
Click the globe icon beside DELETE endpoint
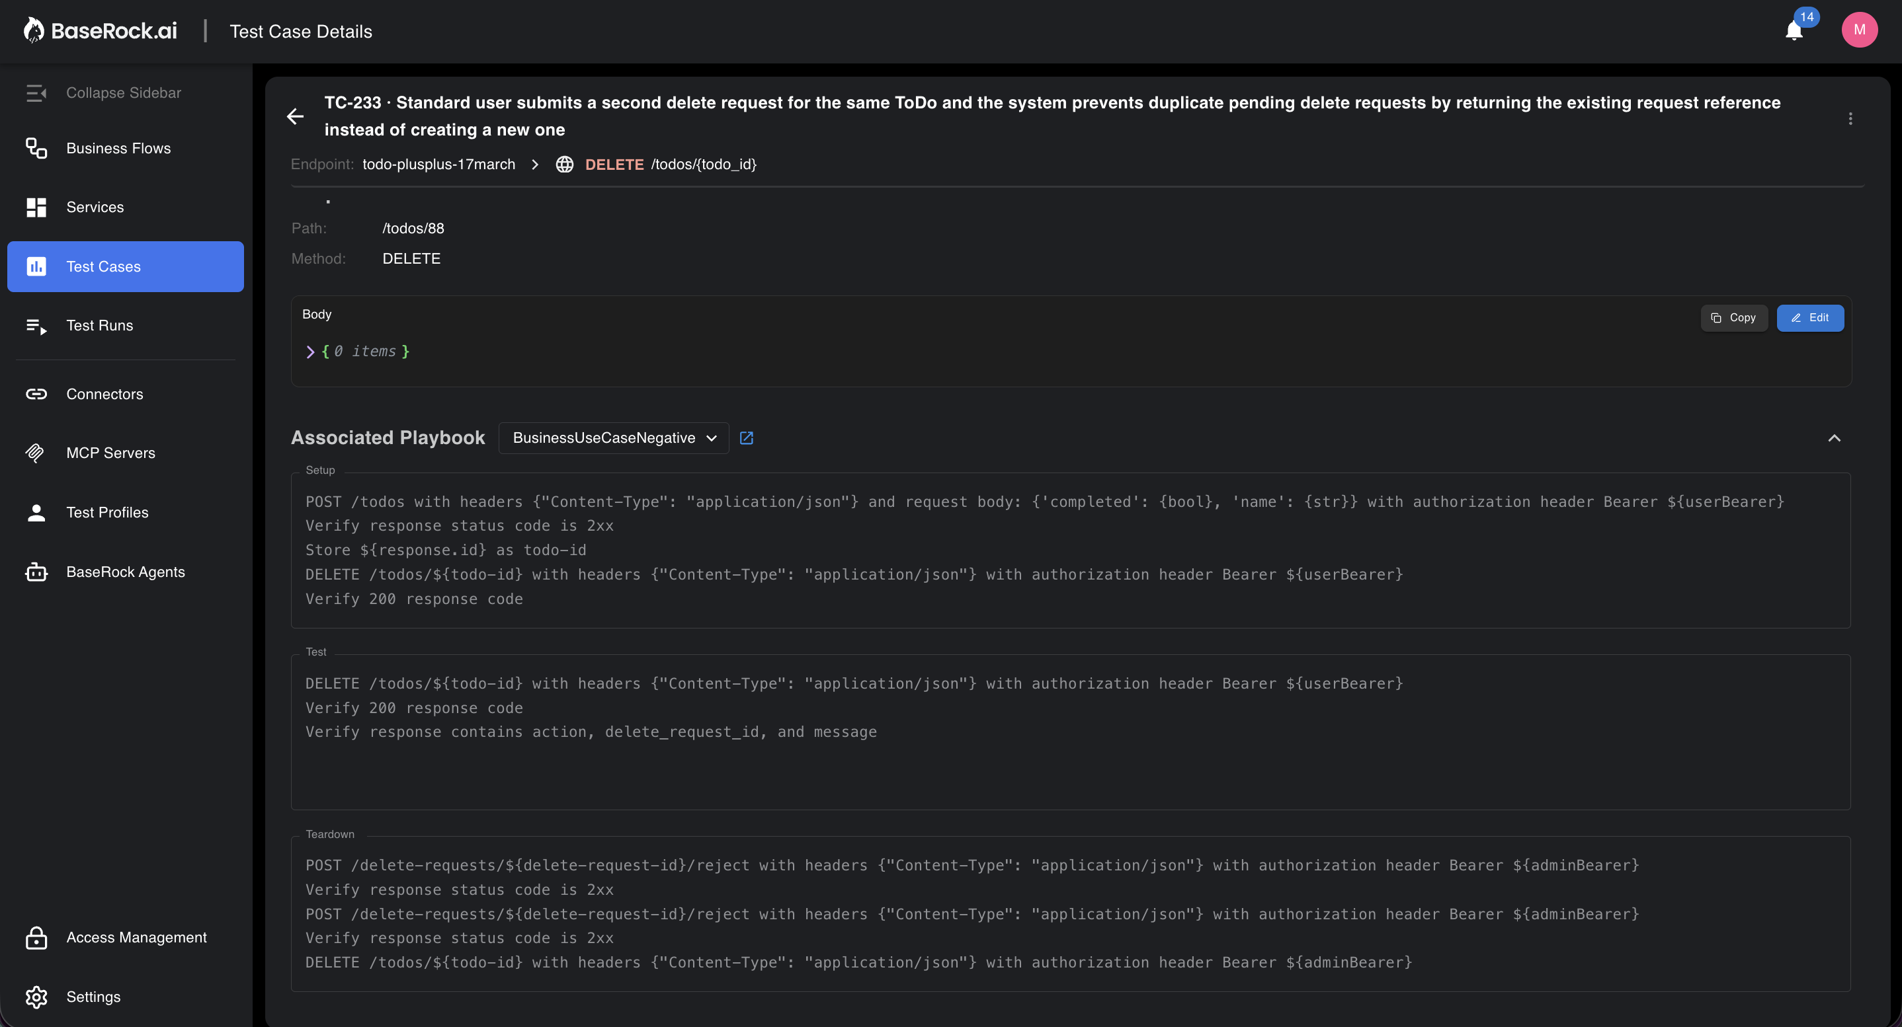[565, 165]
